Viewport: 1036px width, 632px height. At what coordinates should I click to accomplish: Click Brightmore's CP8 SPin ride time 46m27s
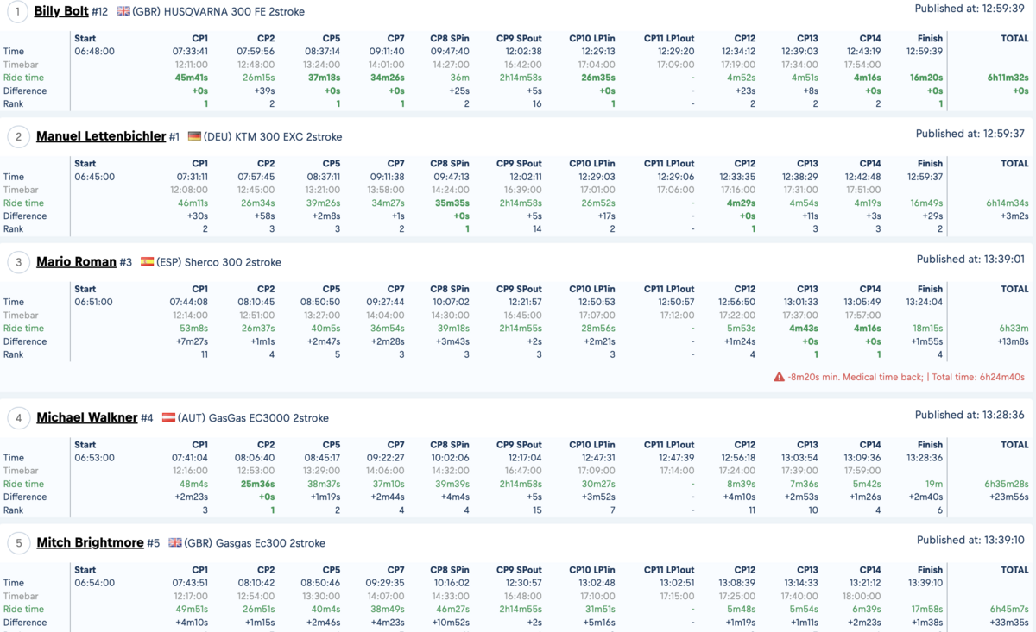(x=453, y=609)
